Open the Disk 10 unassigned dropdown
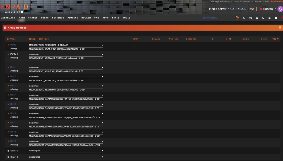Viewport: 283px width, 161px height. coord(66,151)
